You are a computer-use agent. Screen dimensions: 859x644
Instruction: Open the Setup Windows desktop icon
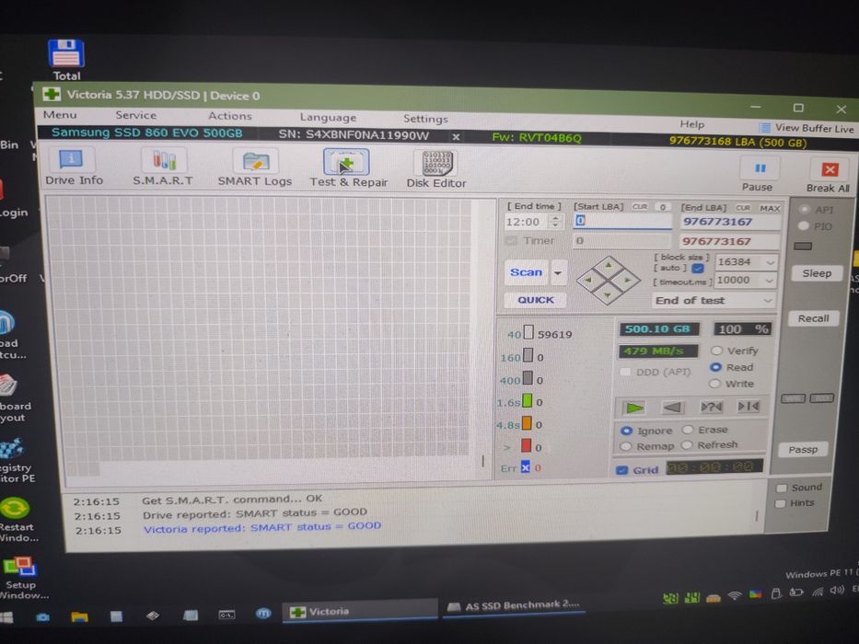[19, 578]
